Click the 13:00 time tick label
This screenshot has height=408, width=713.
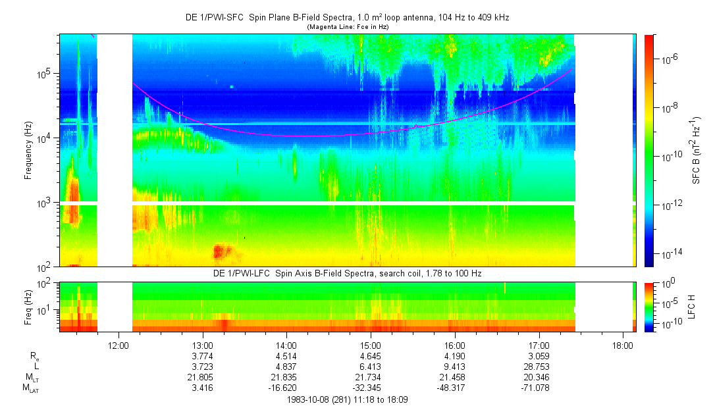pyautogui.click(x=203, y=345)
